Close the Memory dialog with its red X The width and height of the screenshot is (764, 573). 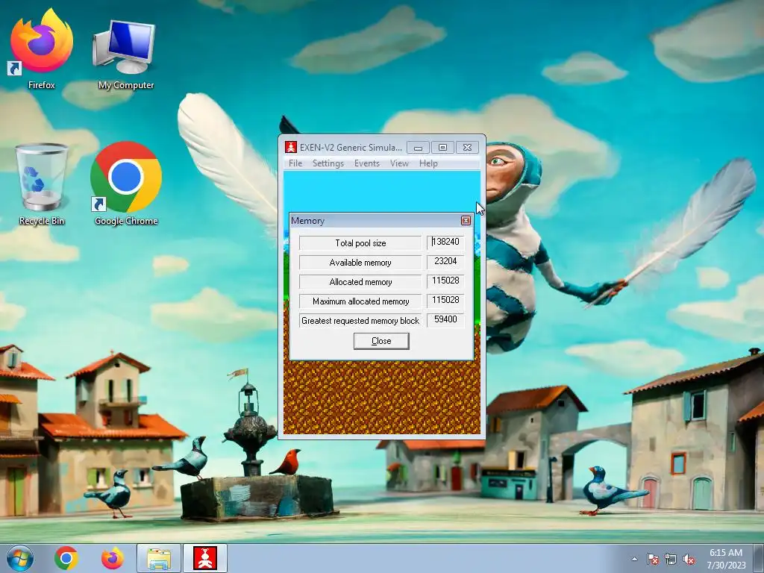[466, 221]
